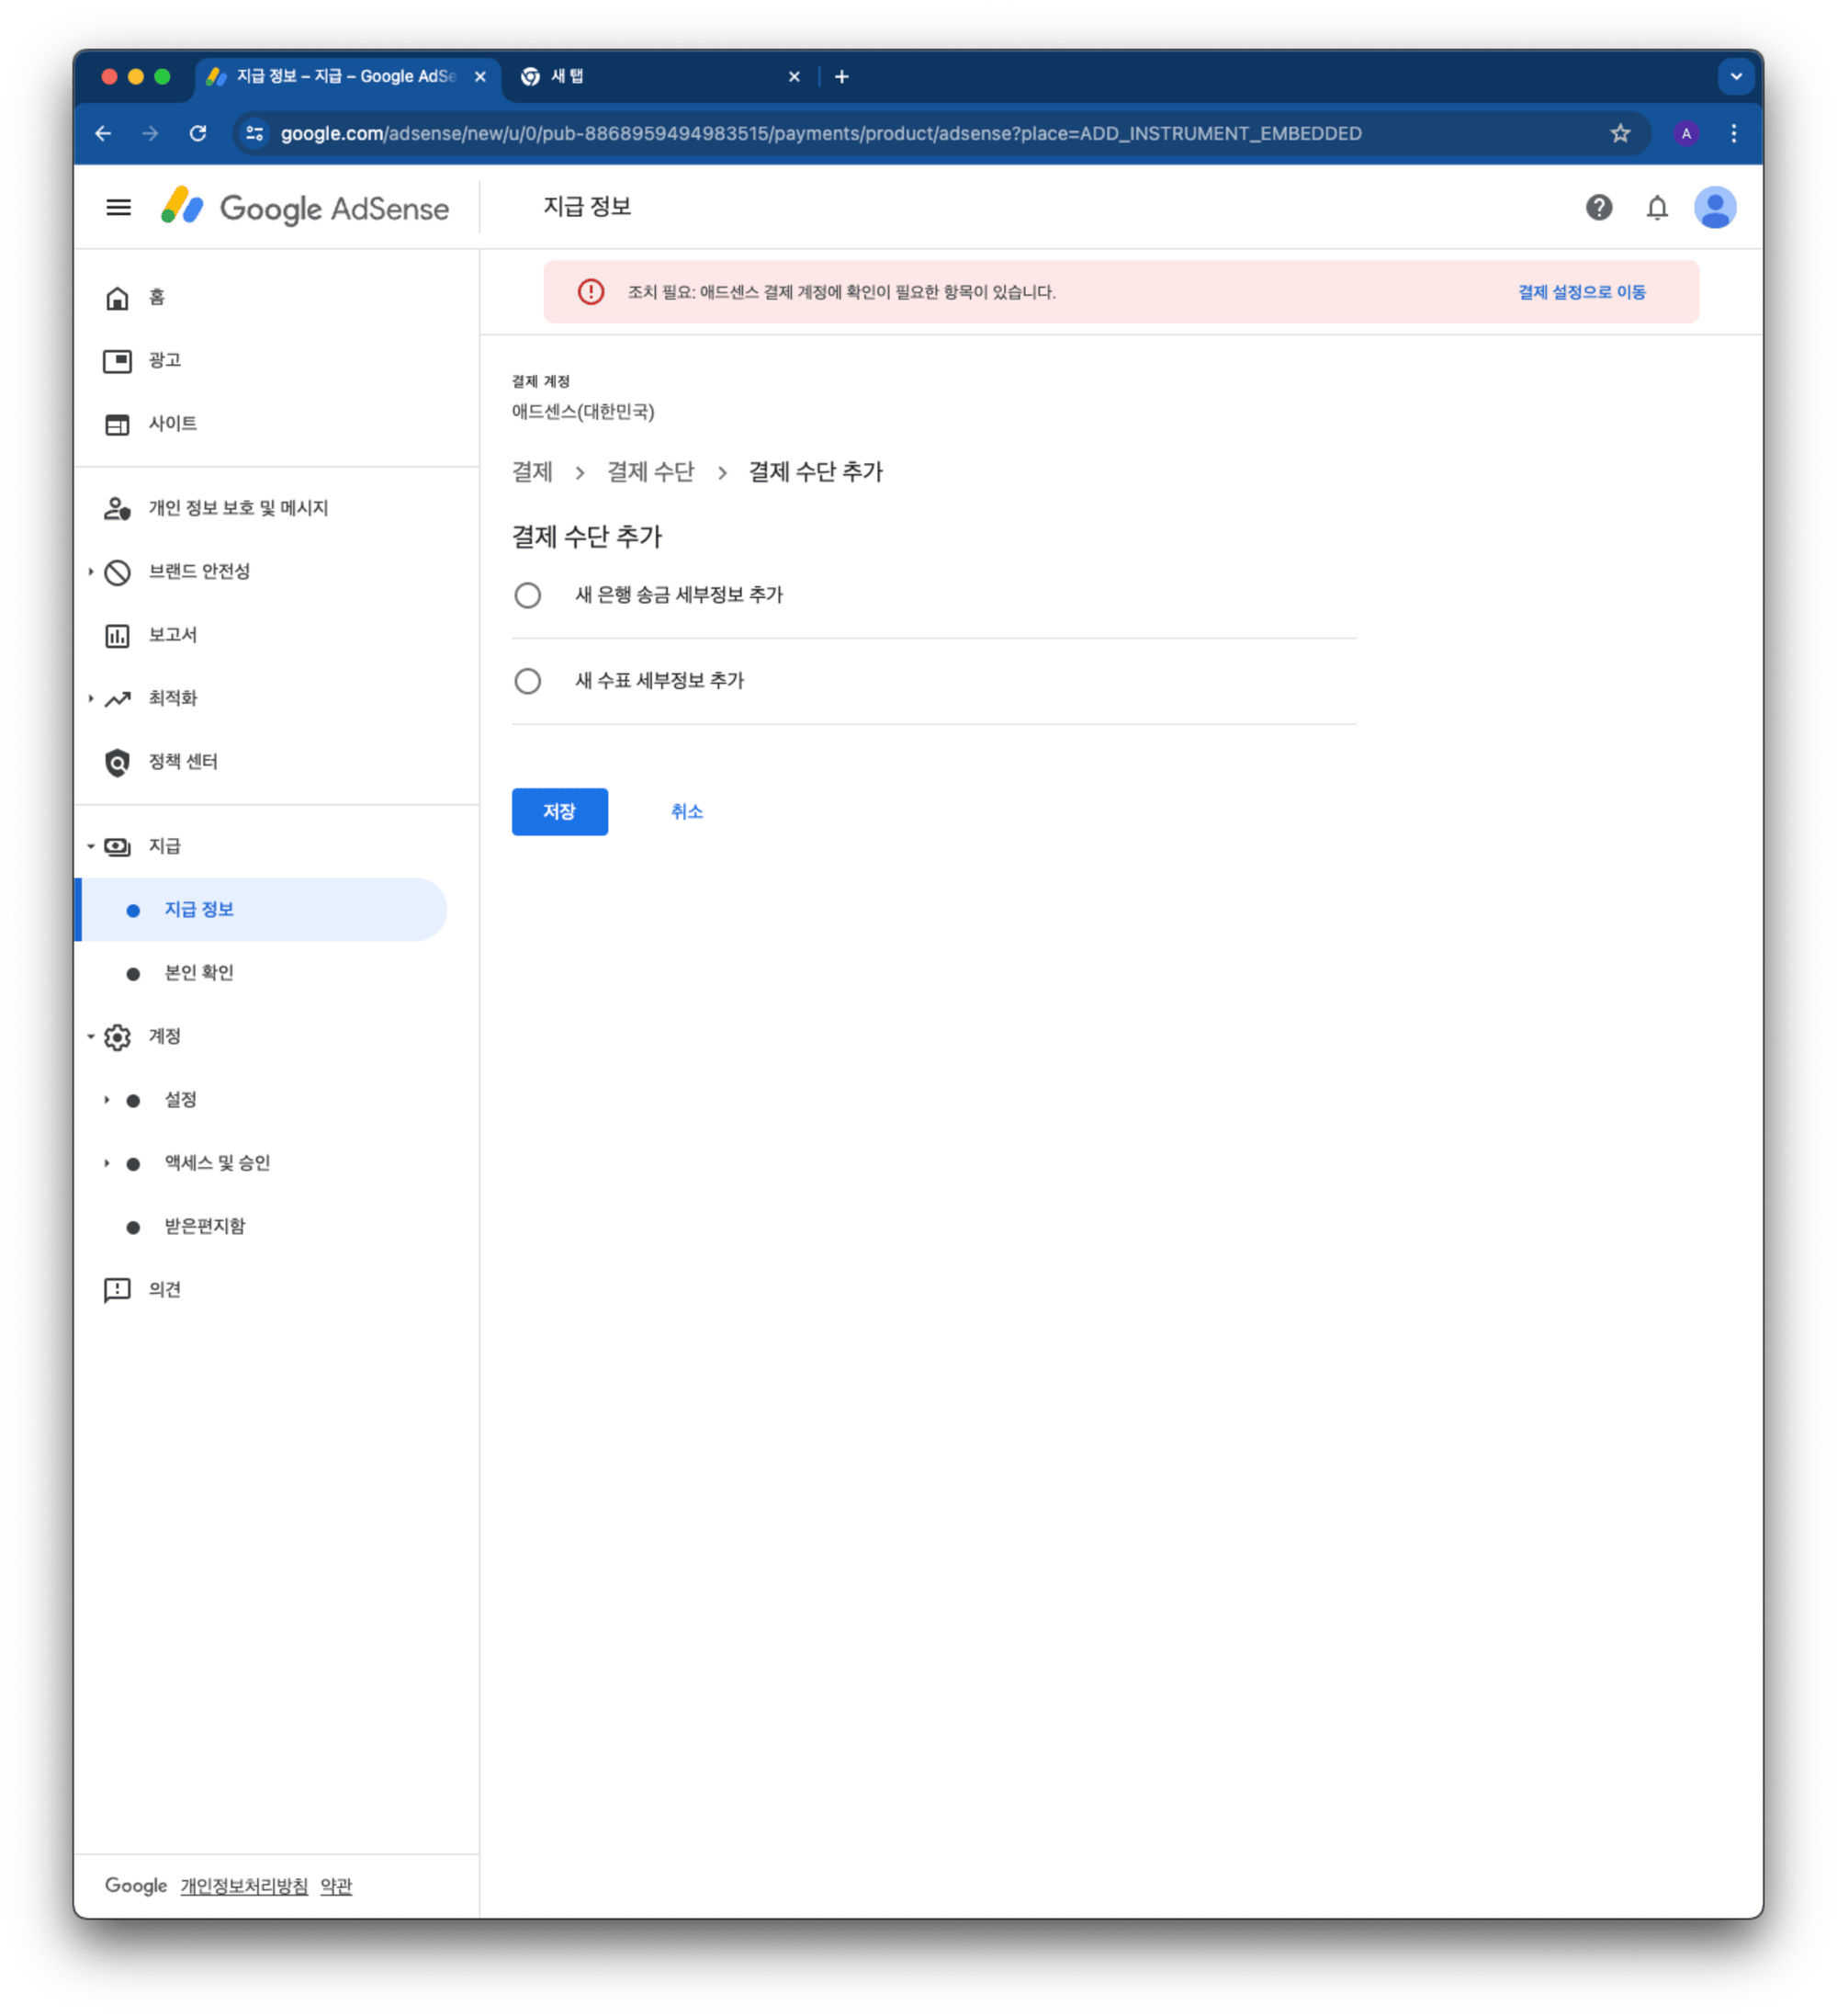Expand 브랜드 안전성 section arrow
Screen dimensions: 1837x2016
[91, 572]
